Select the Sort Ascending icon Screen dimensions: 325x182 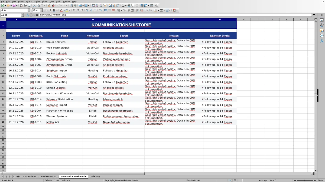(97, 5)
